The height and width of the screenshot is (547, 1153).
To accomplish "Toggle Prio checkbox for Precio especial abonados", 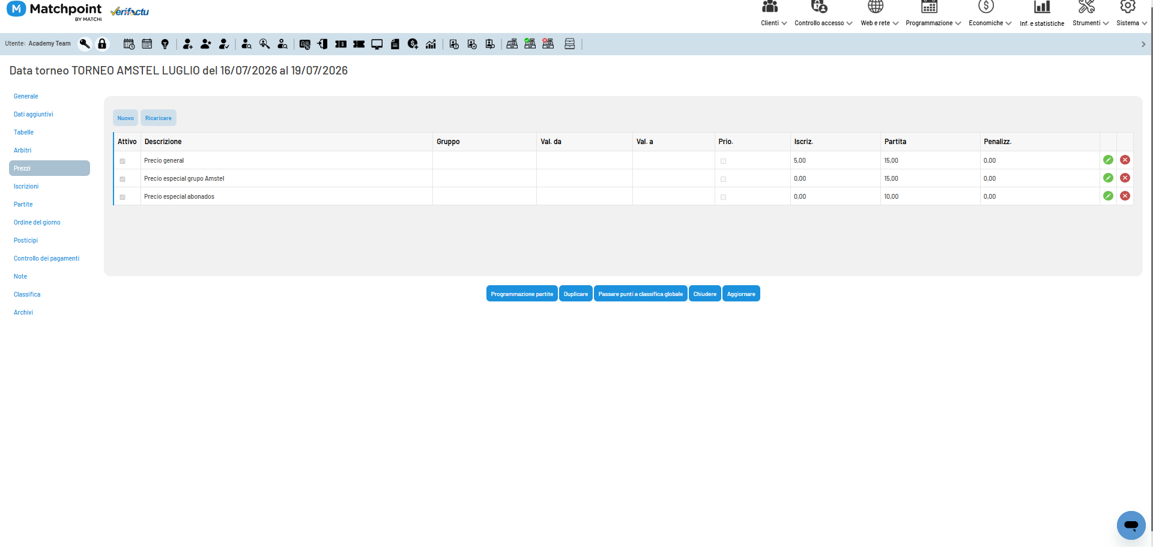I will (723, 197).
